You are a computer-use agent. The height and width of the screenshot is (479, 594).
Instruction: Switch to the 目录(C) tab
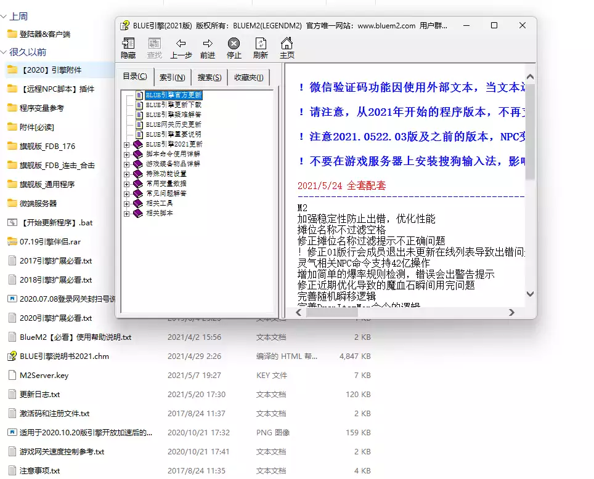135,76
